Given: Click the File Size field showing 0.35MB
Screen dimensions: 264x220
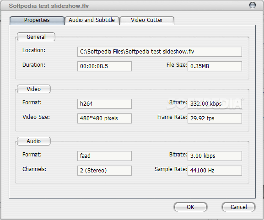Looking at the screenshot, I should (x=215, y=66).
